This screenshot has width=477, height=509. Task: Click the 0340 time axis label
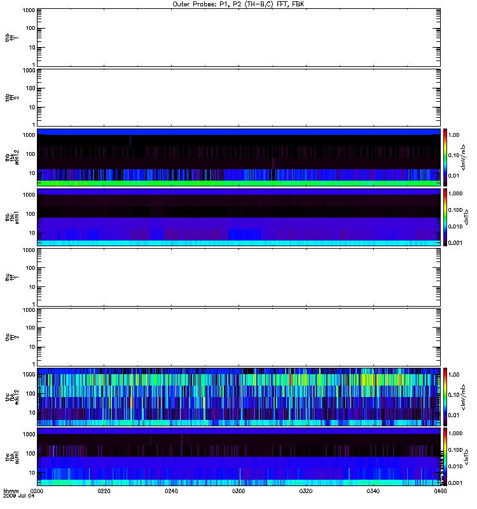(x=373, y=491)
